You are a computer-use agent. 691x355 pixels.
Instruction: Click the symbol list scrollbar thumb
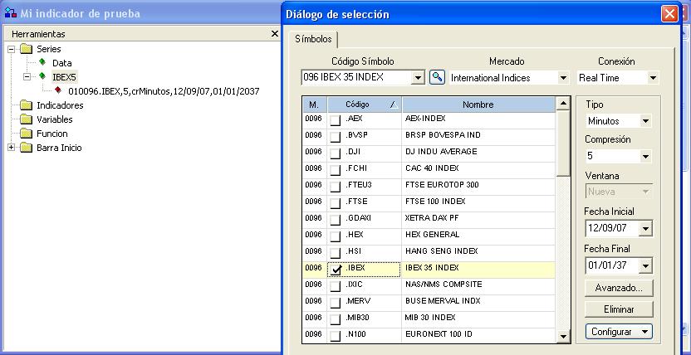pyautogui.click(x=563, y=143)
